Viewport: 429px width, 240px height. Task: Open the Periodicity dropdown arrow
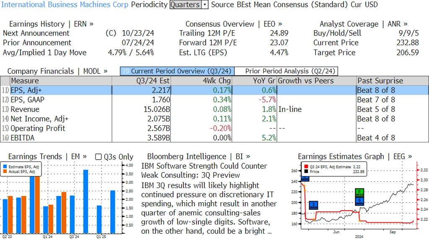[x=205, y=5]
